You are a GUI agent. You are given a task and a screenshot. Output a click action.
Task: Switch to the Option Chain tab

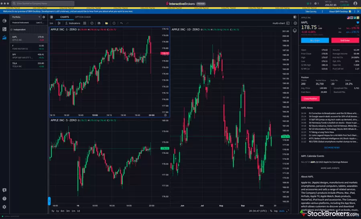[83, 17]
